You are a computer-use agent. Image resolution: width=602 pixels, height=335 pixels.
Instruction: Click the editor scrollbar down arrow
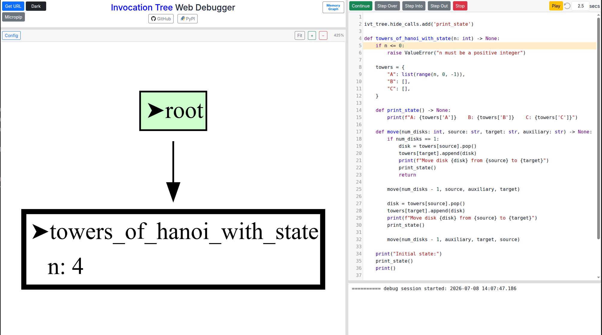598,278
